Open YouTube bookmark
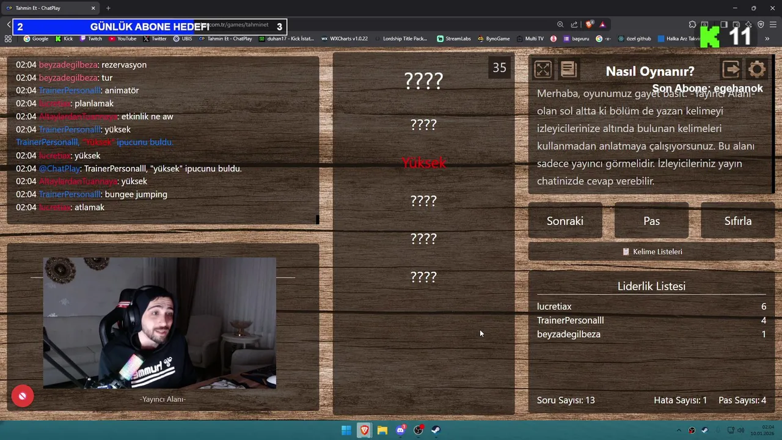 (123, 38)
